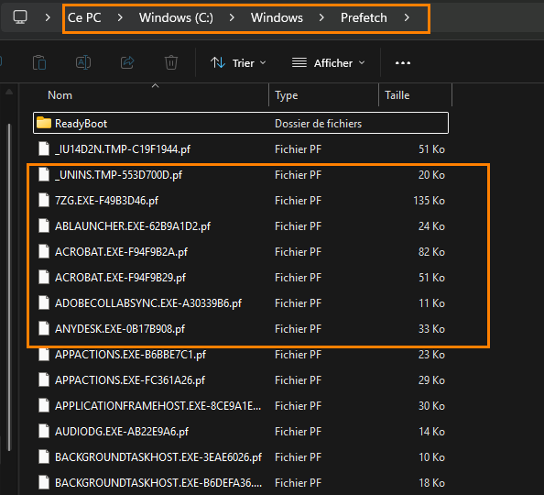Image resolution: width=544 pixels, height=495 pixels.
Task: Click 11 Ko size of ADOBECOLLABSYNC.EXE file
Action: point(431,303)
